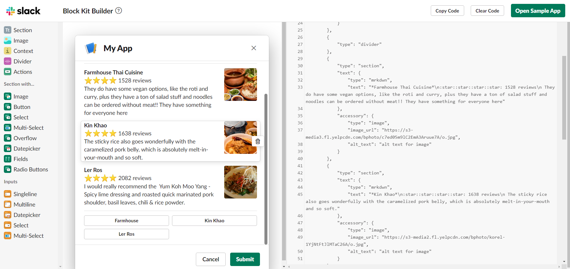Add section with Fields
Screen dimensions: 570x269
pos(21,159)
